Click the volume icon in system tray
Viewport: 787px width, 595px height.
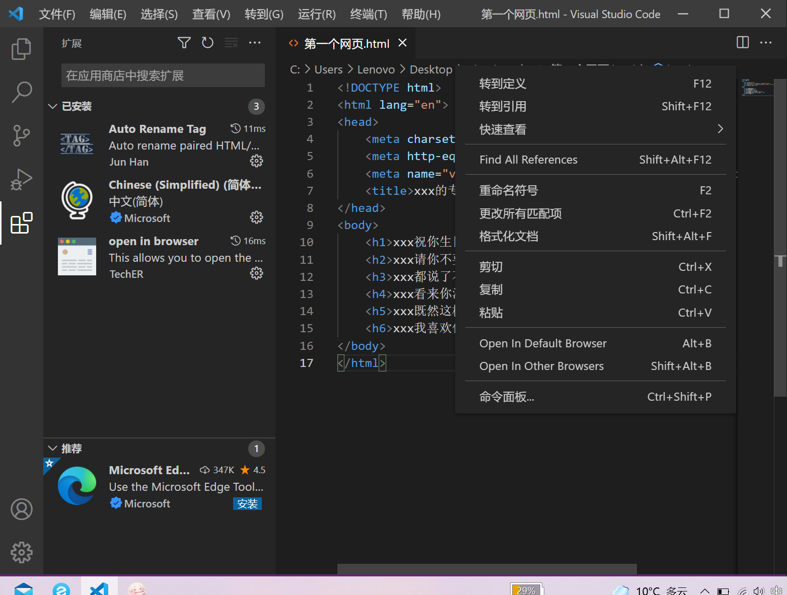click(x=759, y=591)
